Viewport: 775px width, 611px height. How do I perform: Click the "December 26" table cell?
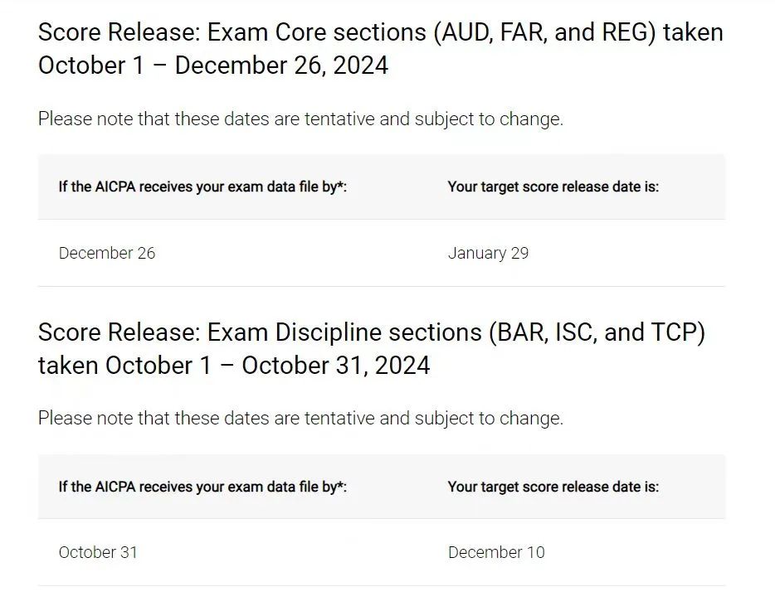point(107,254)
